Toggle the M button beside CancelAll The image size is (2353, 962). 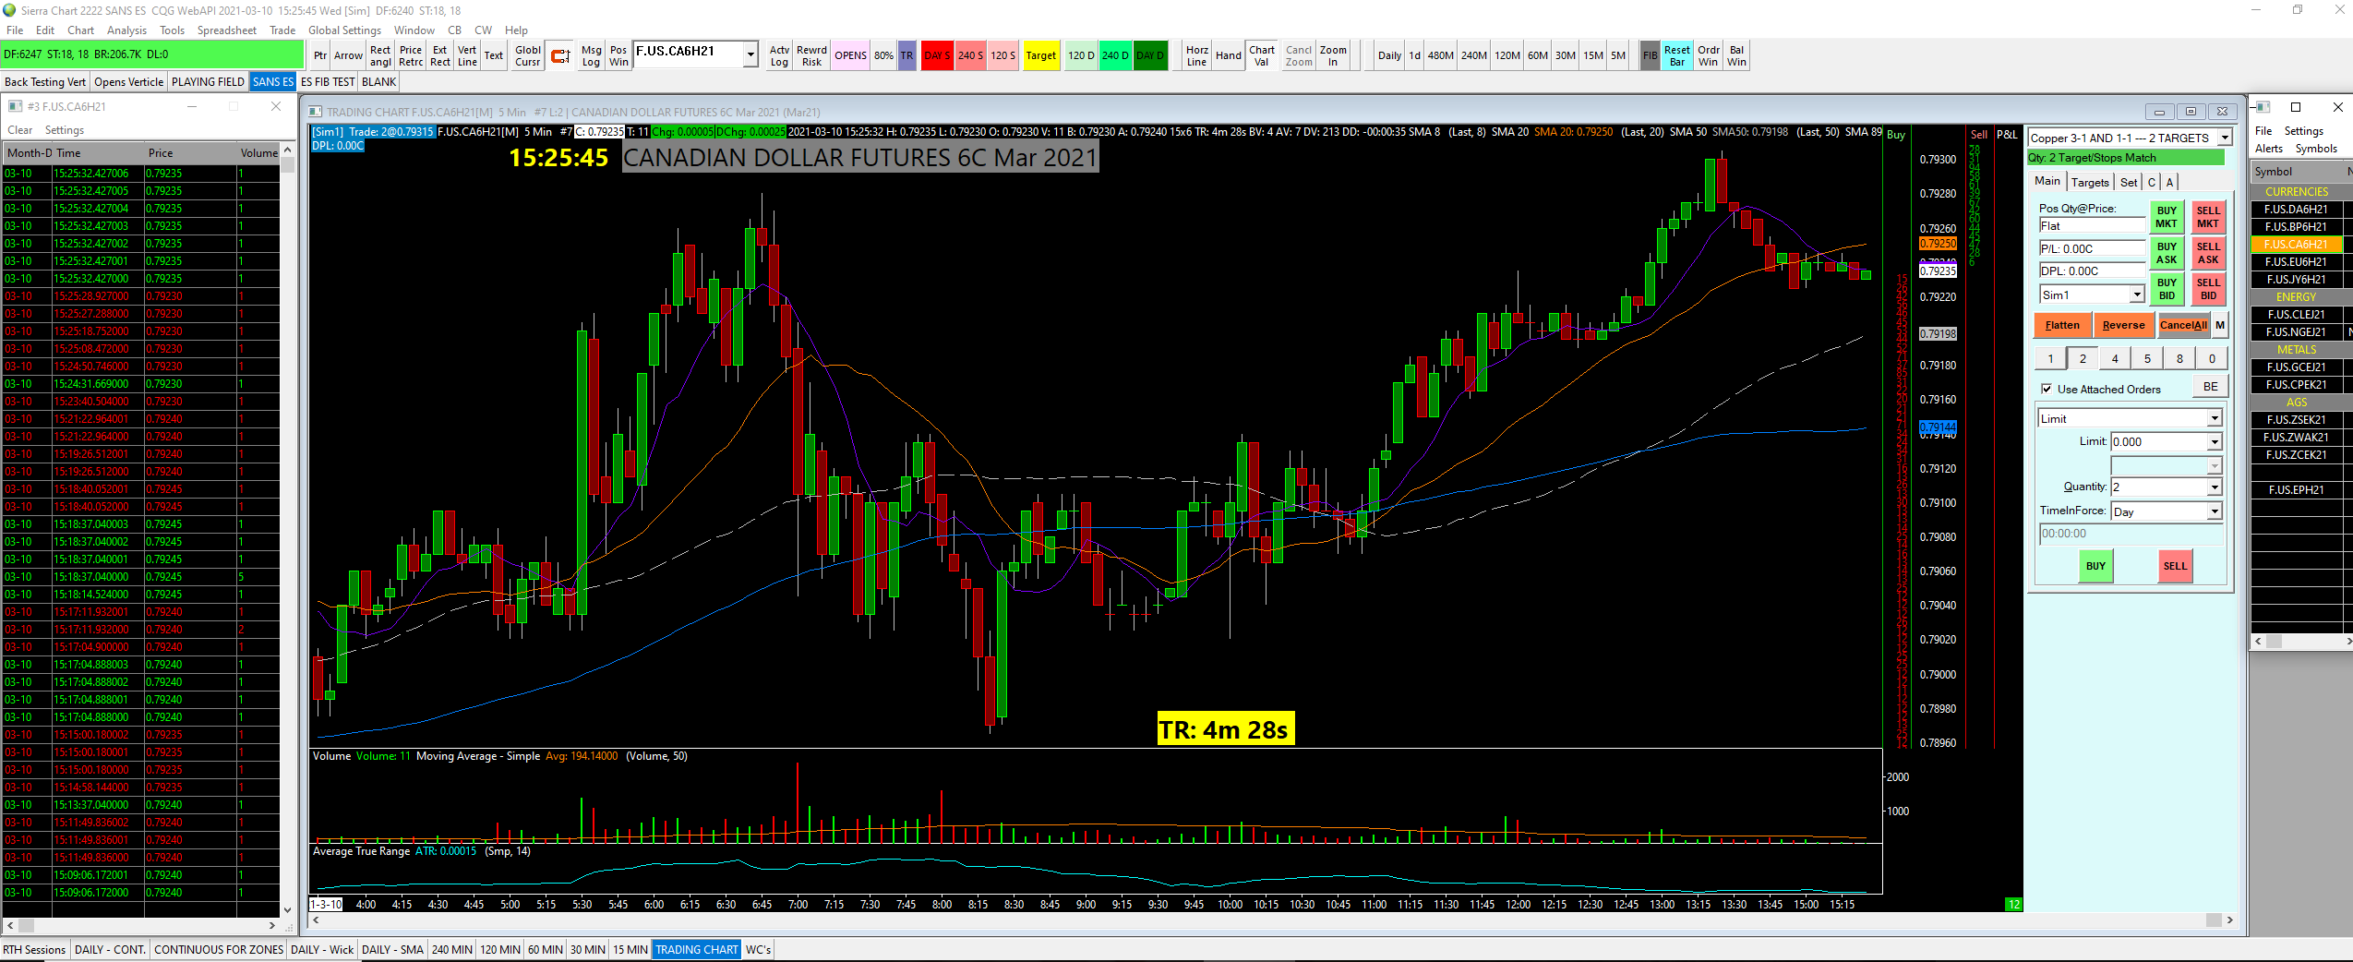[x=2220, y=325]
